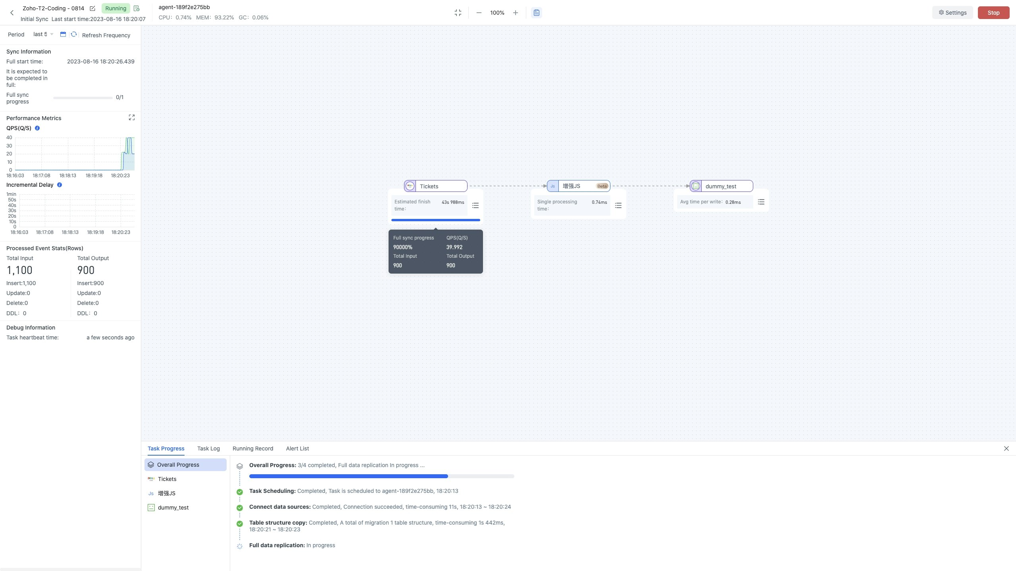Click the full start time value
This screenshot has width=1016, height=571.
pyautogui.click(x=101, y=61)
